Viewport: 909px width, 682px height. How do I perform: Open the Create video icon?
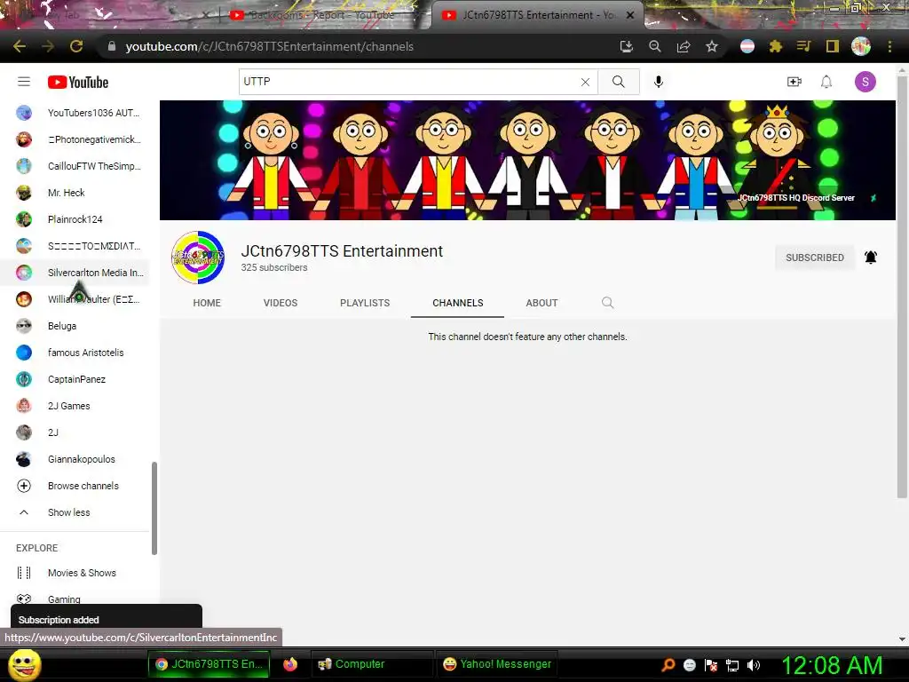794,82
